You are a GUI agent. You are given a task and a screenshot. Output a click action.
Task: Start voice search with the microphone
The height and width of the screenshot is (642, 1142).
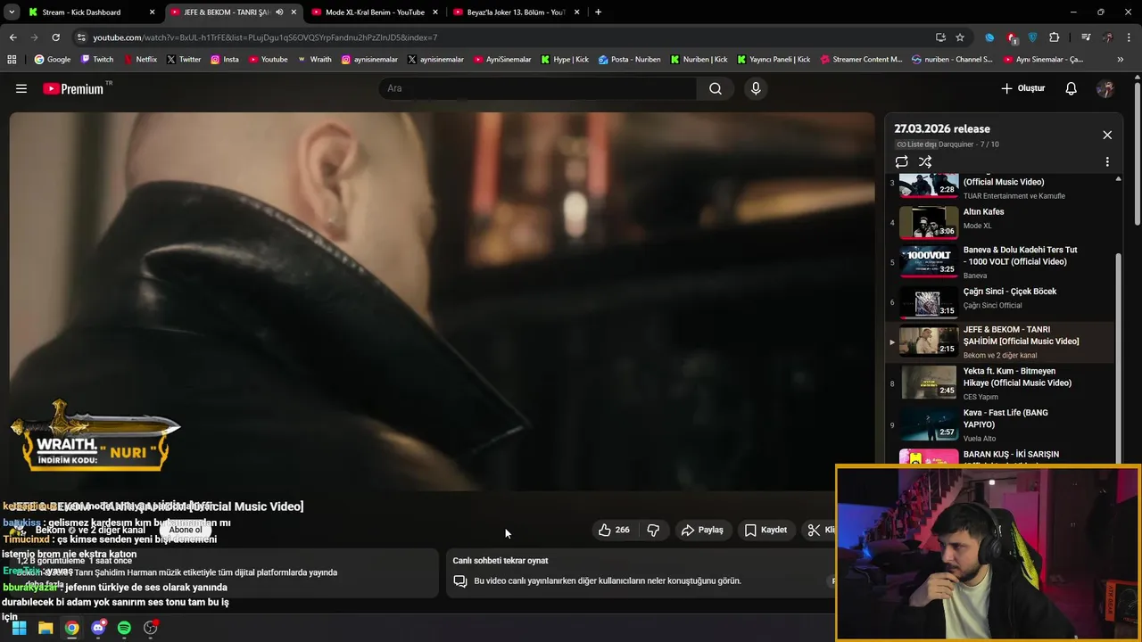pos(756,88)
